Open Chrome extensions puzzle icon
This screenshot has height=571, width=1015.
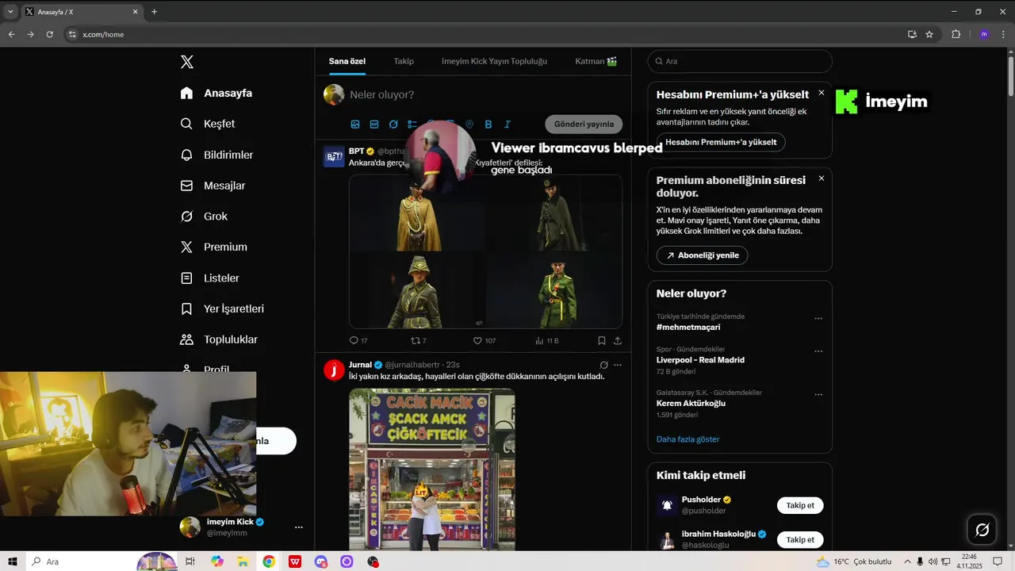(x=956, y=34)
